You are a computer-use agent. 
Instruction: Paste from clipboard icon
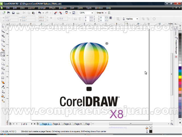(x=34, y=13)
